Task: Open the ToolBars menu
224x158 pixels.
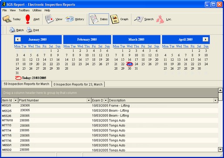Action: (x=24, y=10)
